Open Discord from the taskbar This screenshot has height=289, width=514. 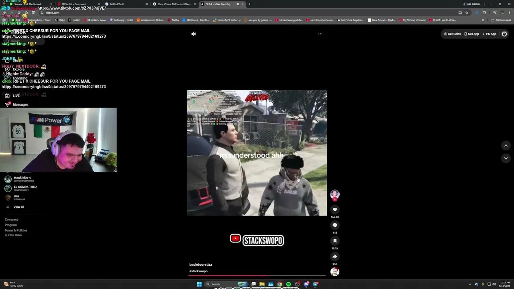point(306,284)
